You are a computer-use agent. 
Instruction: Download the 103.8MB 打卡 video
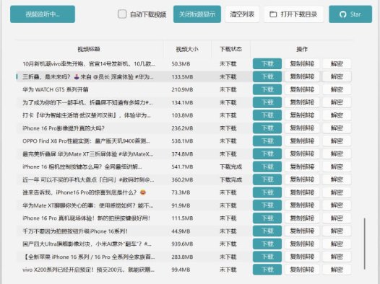[x=267, y=115]
